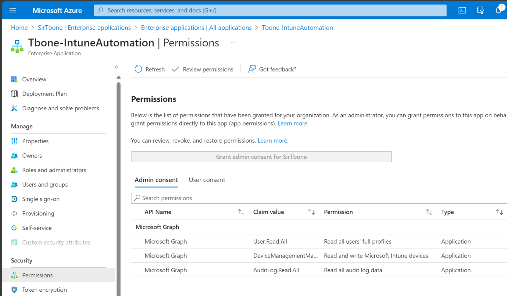This screenshot has width=507, height=296.
Task: Select the Admin consent tab
Action: [x=156, y=180]
